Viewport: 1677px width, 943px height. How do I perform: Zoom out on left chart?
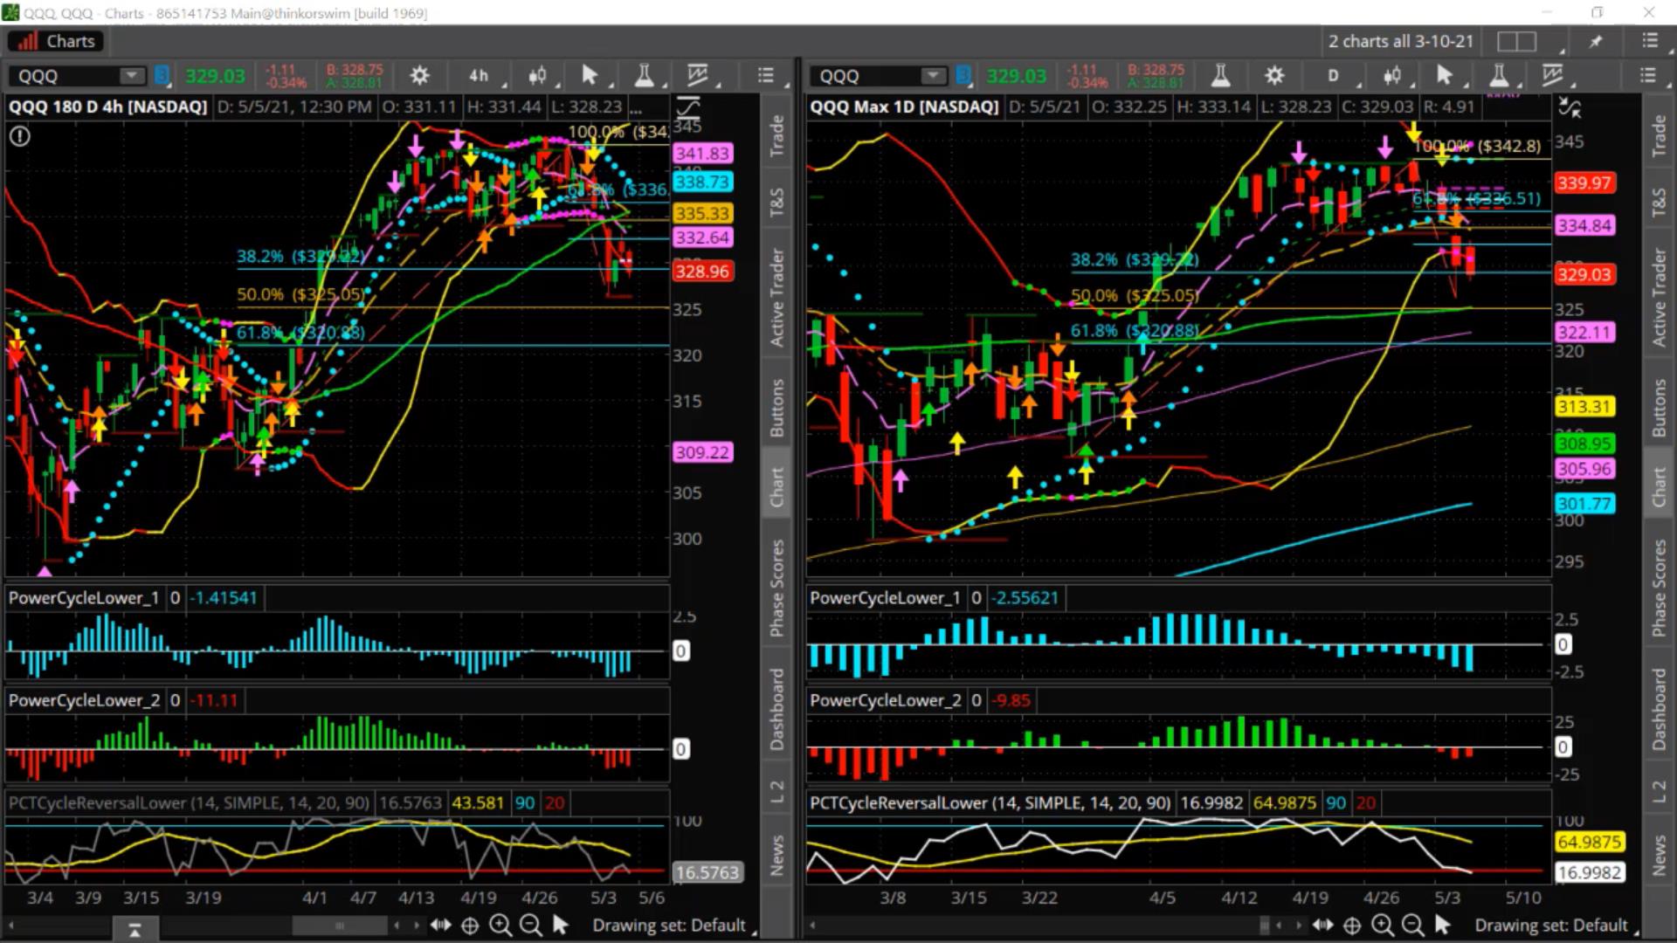(529, 926)
